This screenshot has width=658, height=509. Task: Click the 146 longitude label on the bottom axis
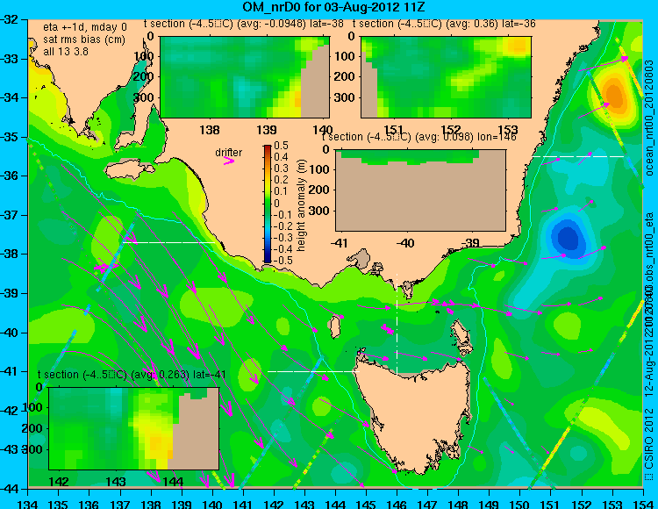[x=397, y=504]
